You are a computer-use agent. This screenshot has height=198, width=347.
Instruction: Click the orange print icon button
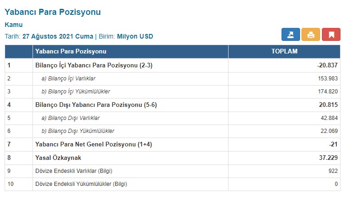311,35
